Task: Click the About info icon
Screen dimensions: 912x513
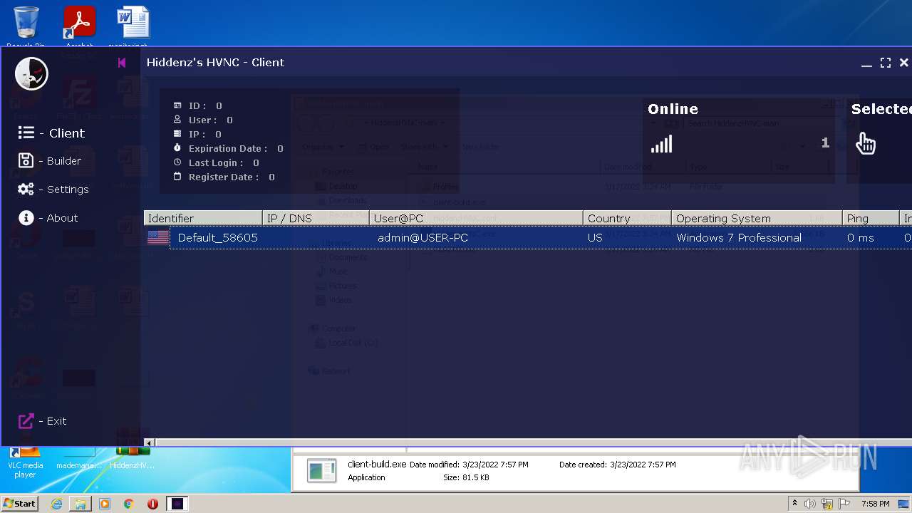Action: pyautogui.click(x=26, y=218)
